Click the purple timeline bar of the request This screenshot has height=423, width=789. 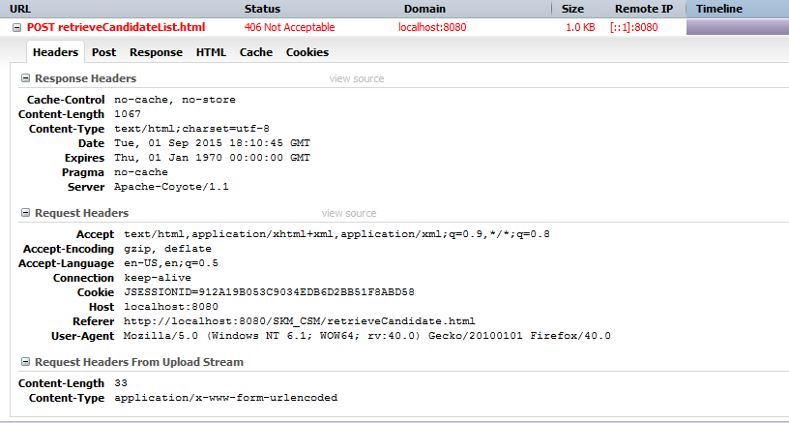click(737, 27)
